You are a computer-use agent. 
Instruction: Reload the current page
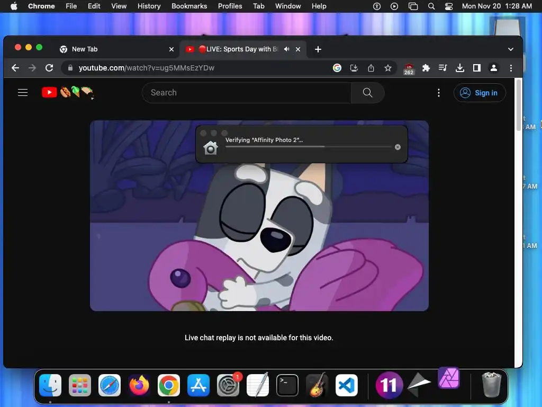[49, 68]
